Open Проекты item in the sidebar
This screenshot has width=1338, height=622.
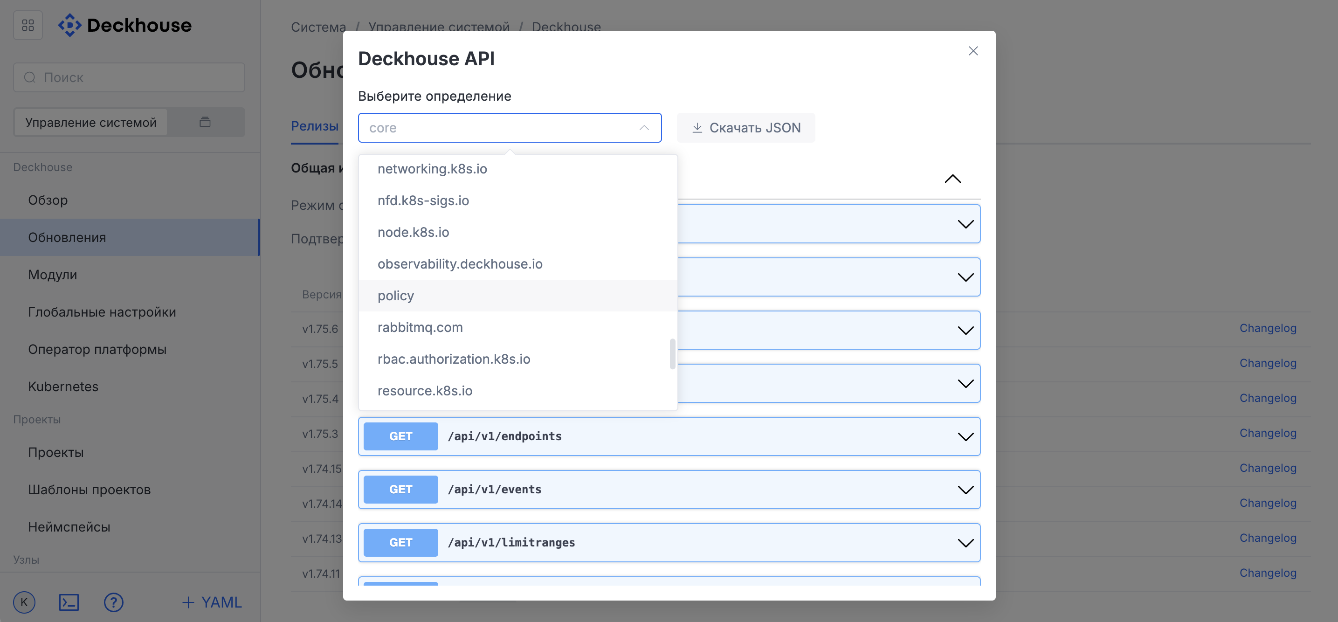point(130,453)
